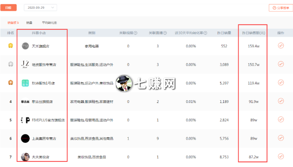Screen dimensions: 293x167
Task: Click help icon beside 近30天平均转化率 header
Action: 205,33
